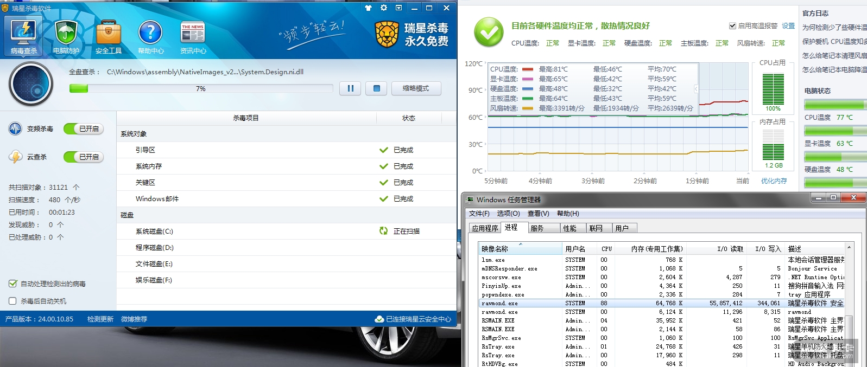This screenshot has width=867, height=367.
Task: Stop the full disk scan
Action: coord(376,88)
